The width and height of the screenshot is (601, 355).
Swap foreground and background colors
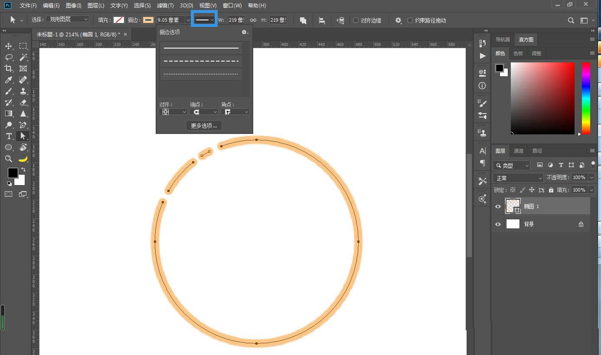click(23, 169)
